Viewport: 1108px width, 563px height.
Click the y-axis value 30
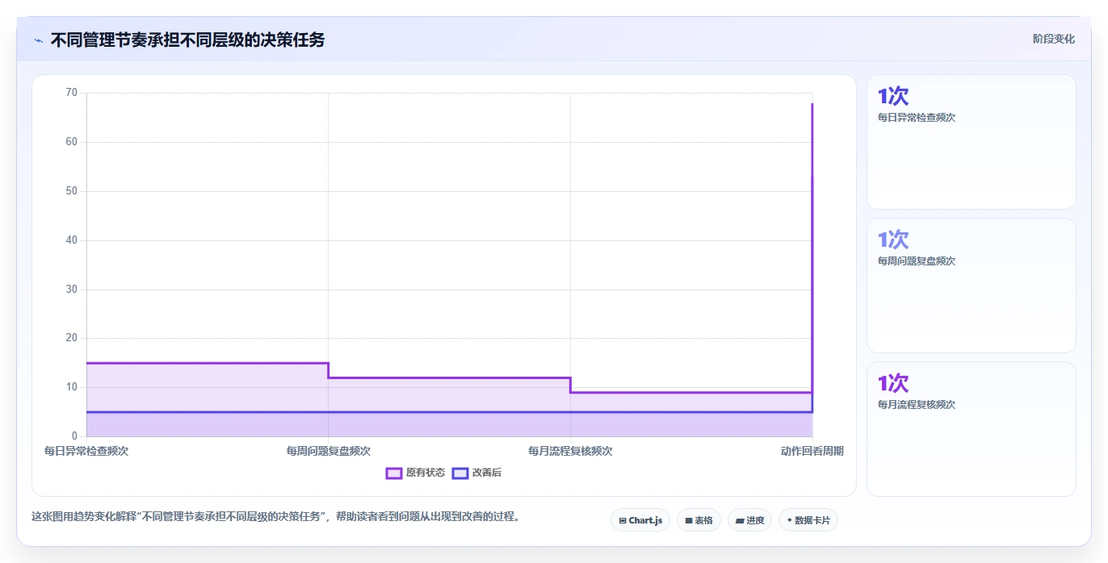tap(72, 290)
